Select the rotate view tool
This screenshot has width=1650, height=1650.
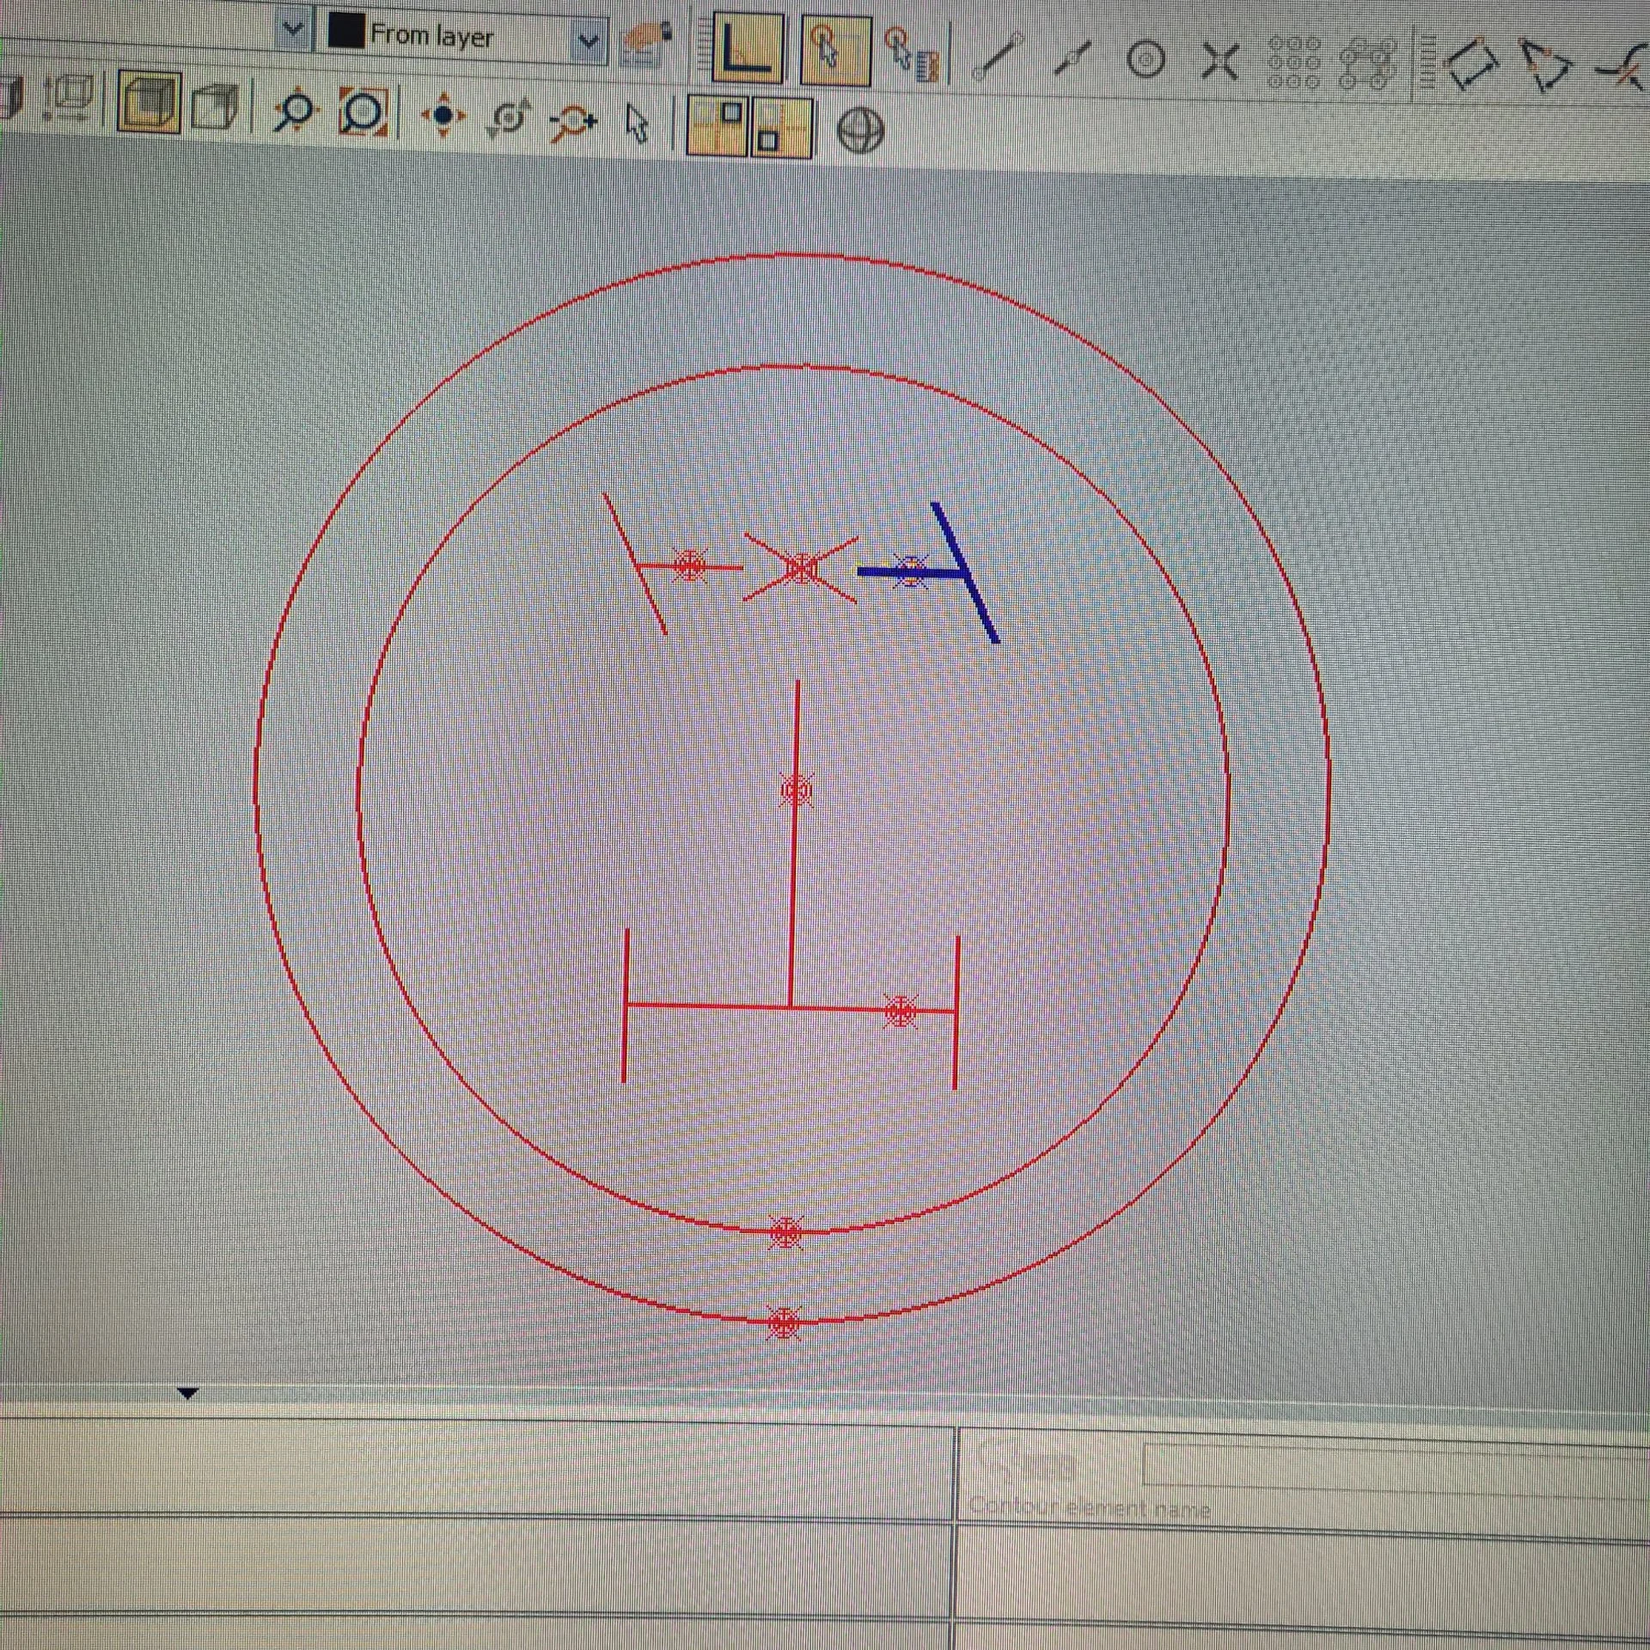click(509, 119)
